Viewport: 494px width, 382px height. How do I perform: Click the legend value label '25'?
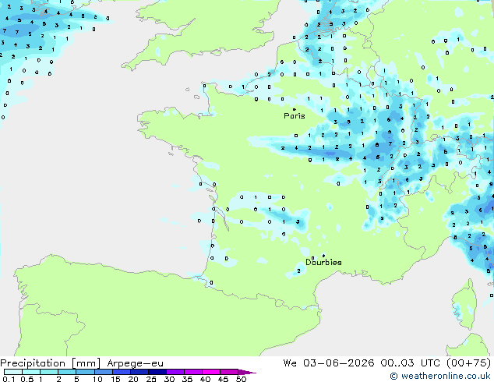point(151,379)
